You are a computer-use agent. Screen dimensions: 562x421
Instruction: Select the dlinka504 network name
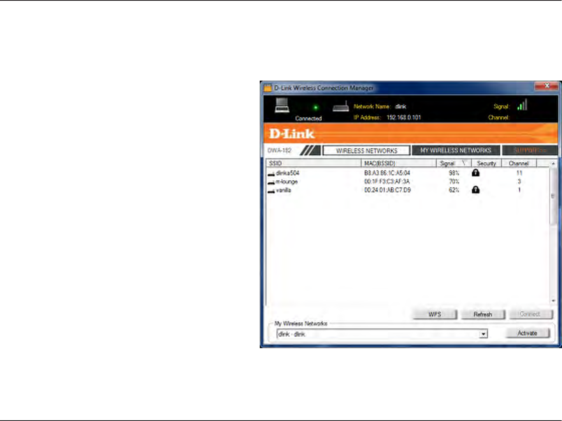pos(287,173)
